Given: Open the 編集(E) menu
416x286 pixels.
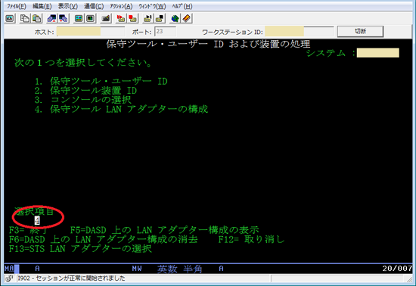Looking at the screenshot, I should (42, 6).
